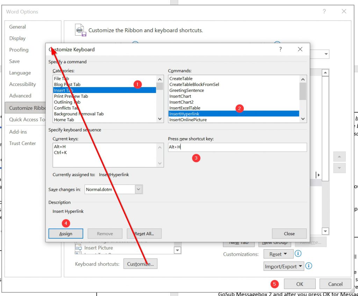358x296 pixels.
Task: Select Proofing in Word Options sidebar
Action: pyautogui.click(x=19, y=50)
